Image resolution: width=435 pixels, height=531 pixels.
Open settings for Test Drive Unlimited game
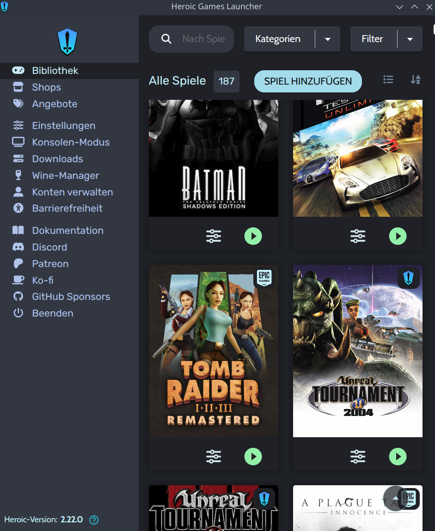358,236
